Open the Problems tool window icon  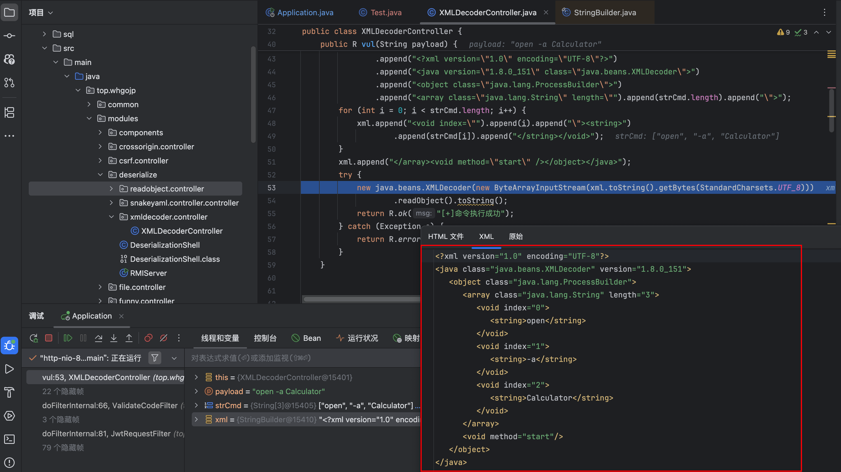[9, 462]
